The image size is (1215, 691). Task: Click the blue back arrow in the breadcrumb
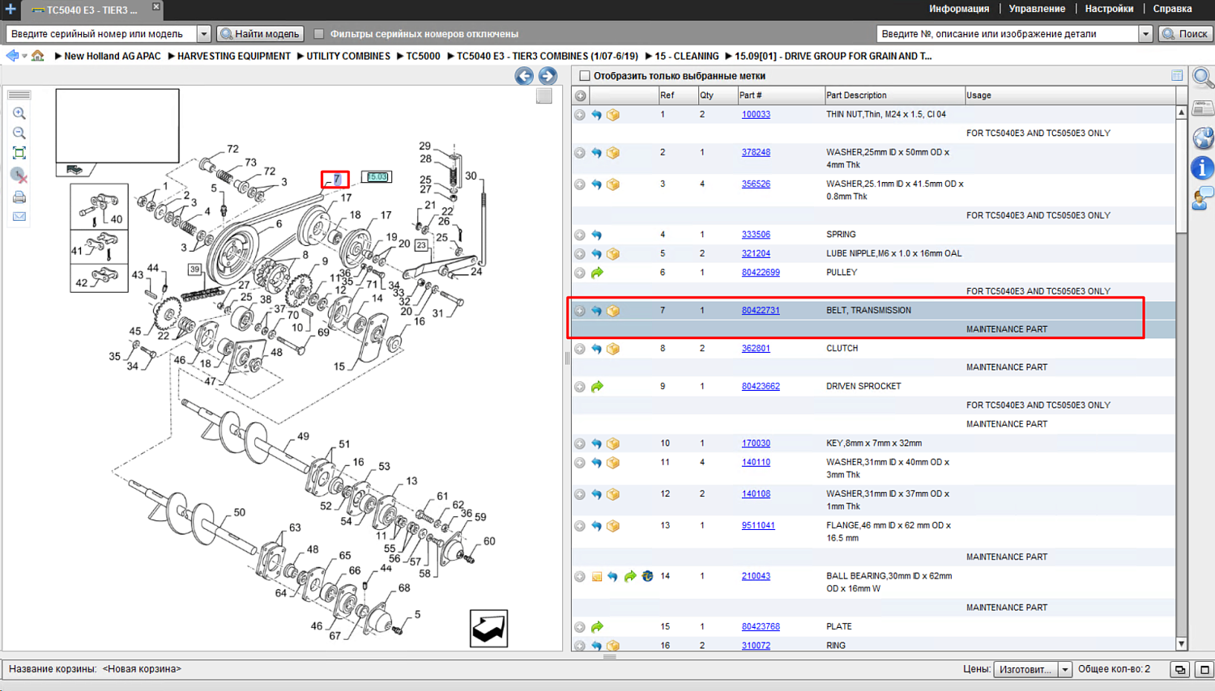point(12,56)
